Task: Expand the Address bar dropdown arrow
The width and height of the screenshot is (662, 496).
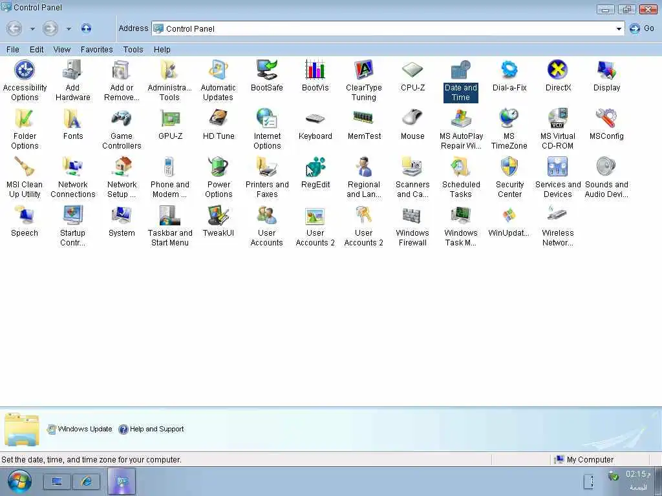Action: click(619, 28)
